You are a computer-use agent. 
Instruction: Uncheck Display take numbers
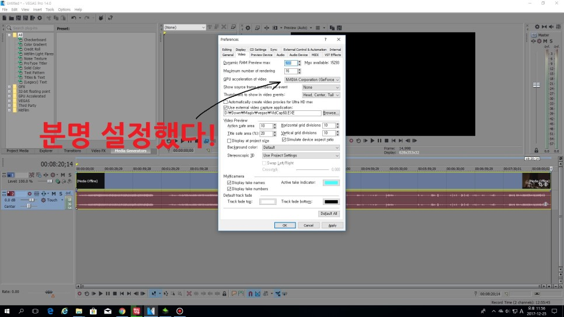coord(229,189)
